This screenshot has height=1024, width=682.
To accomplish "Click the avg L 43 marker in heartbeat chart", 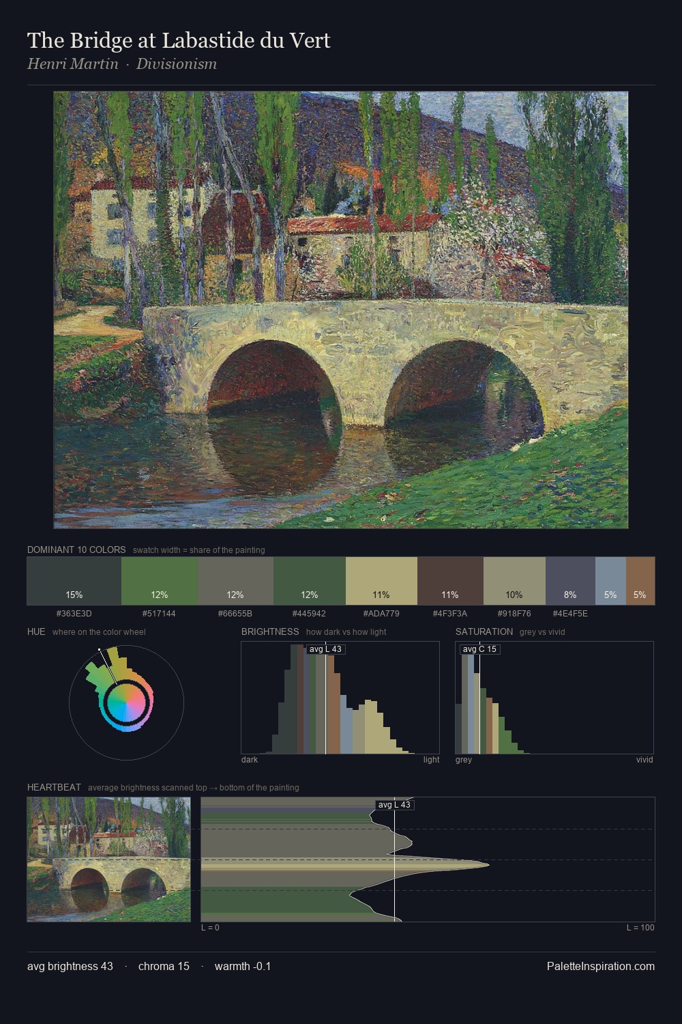I will [394, 805].
